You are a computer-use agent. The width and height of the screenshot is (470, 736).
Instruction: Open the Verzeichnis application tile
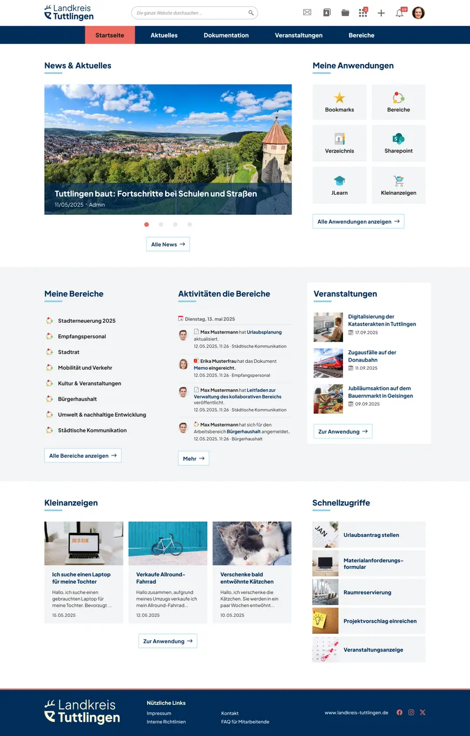(340, 143)
